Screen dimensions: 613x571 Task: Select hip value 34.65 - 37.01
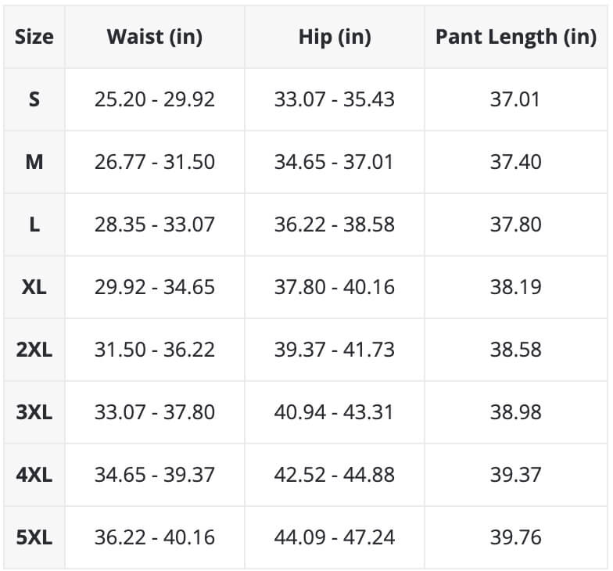(x=335, y=162)
